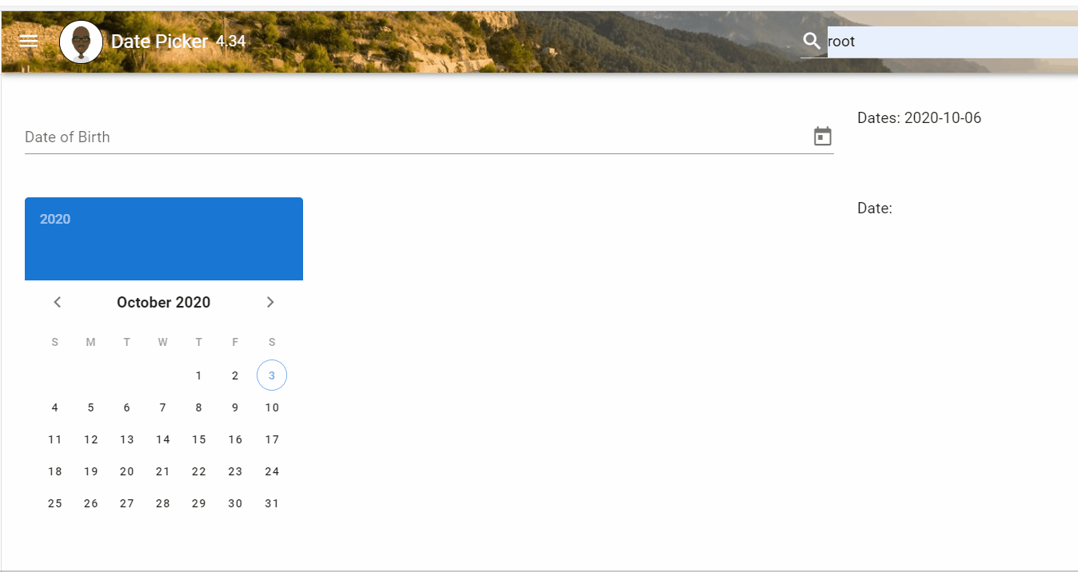The height and width of the screenshot is (572, 1078).
Task: Open calendar icon in Date of Birth field
Action: 822,137
